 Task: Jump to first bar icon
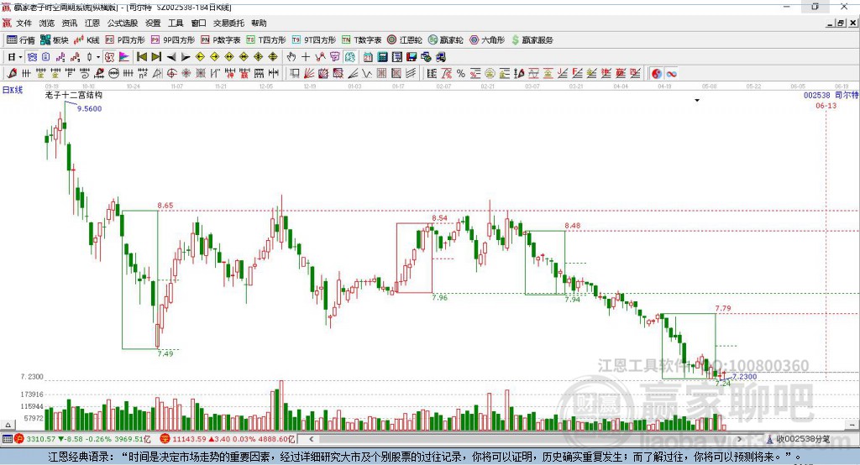point(141,56)
